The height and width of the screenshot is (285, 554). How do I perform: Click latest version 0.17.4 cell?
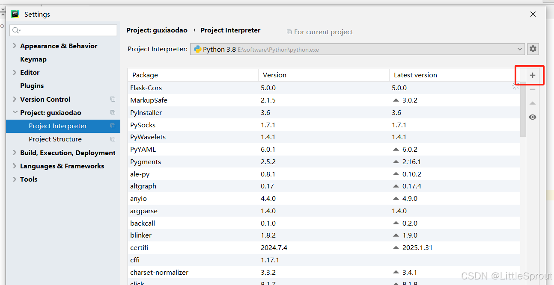tap(412, 186)
